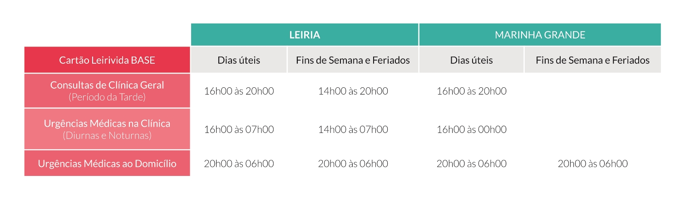Select the Cartão Leirivida BASE header cell

[107, 60]
